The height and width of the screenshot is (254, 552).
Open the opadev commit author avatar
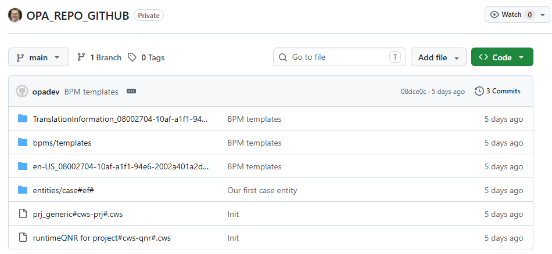point(22,92)
